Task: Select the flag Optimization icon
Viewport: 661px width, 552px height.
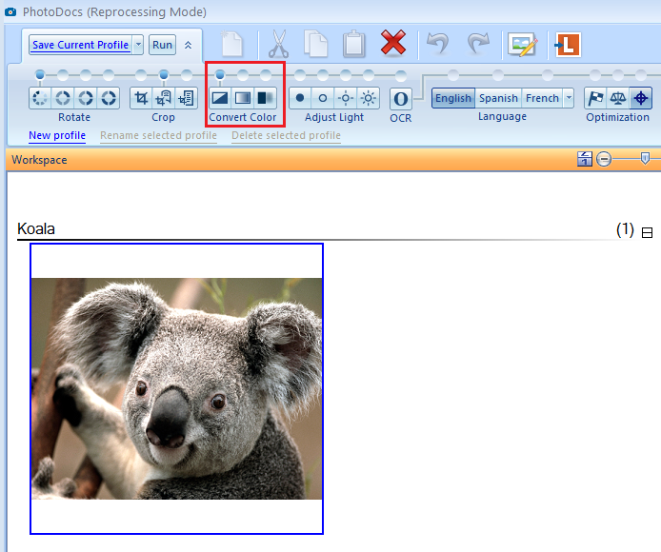Action: [595, 98]
